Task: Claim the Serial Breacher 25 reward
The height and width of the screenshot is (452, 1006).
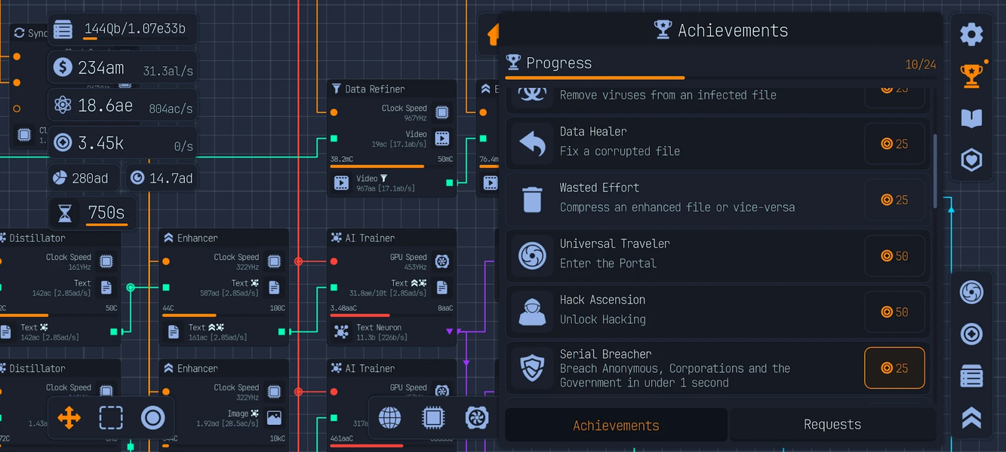Action: (x=894, y=368)
